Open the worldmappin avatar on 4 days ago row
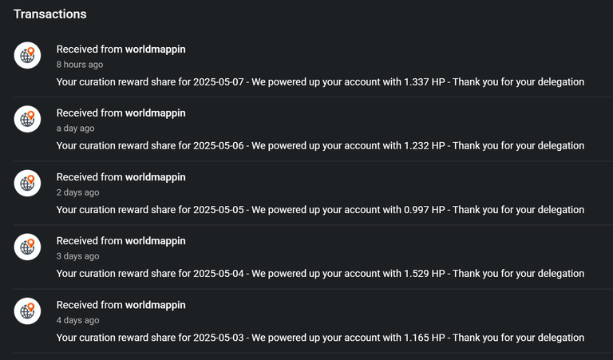 (27, 311)
